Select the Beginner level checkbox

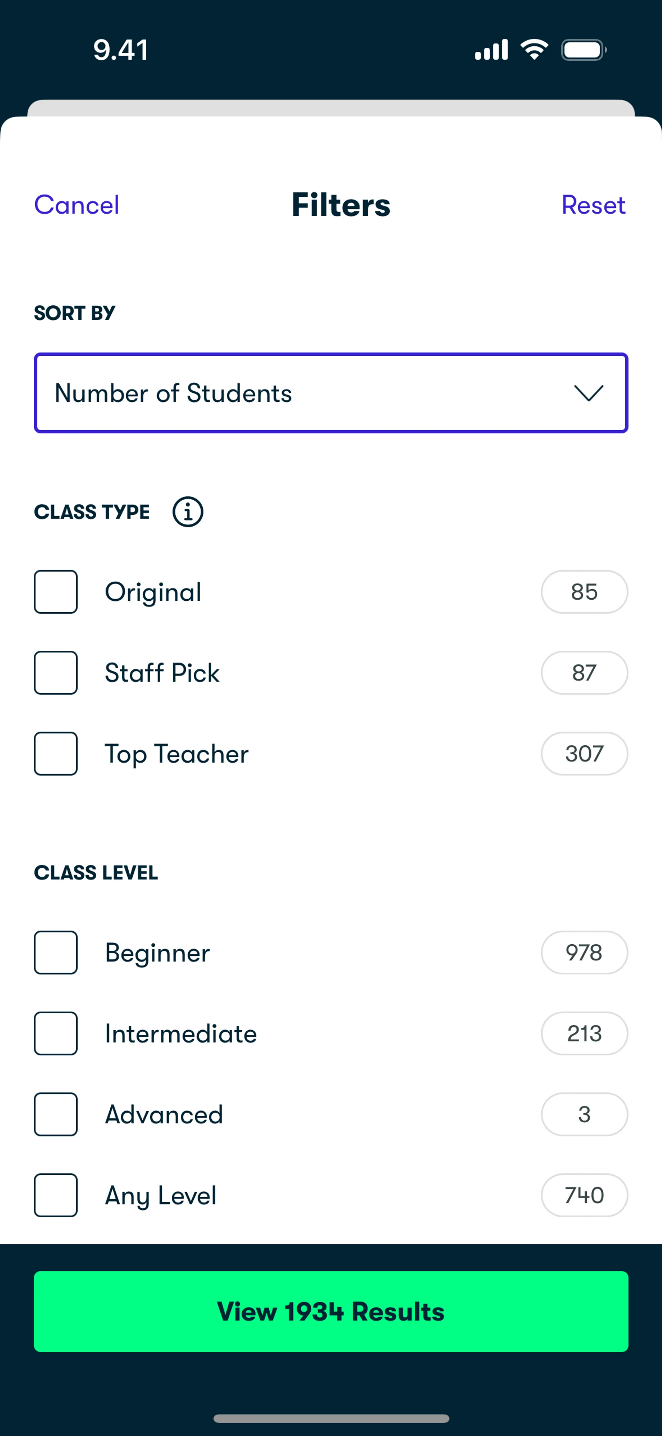[x=56, y=953]
